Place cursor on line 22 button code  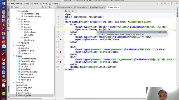point(93,67)
